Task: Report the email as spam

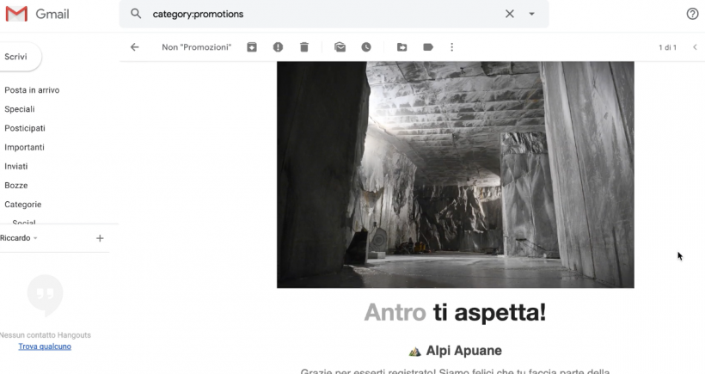Action: (x=278, y=47)
